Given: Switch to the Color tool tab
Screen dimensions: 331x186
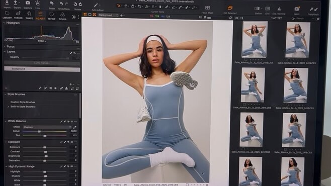Looking at the screenshot, I should coord(62,16).
